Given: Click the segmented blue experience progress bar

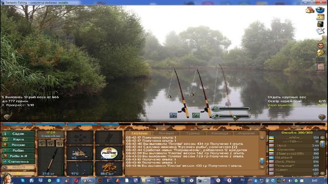Looking at the screenshot, I should (x=163, y=124).
